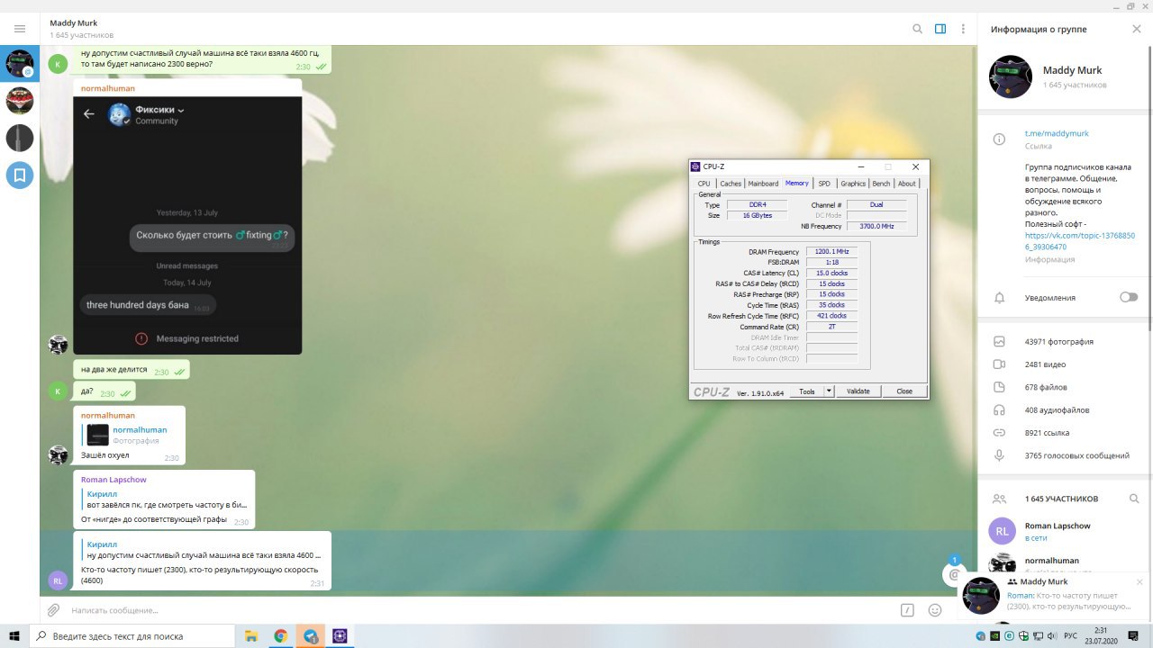Close the group info panel

tap(1136, 29)
